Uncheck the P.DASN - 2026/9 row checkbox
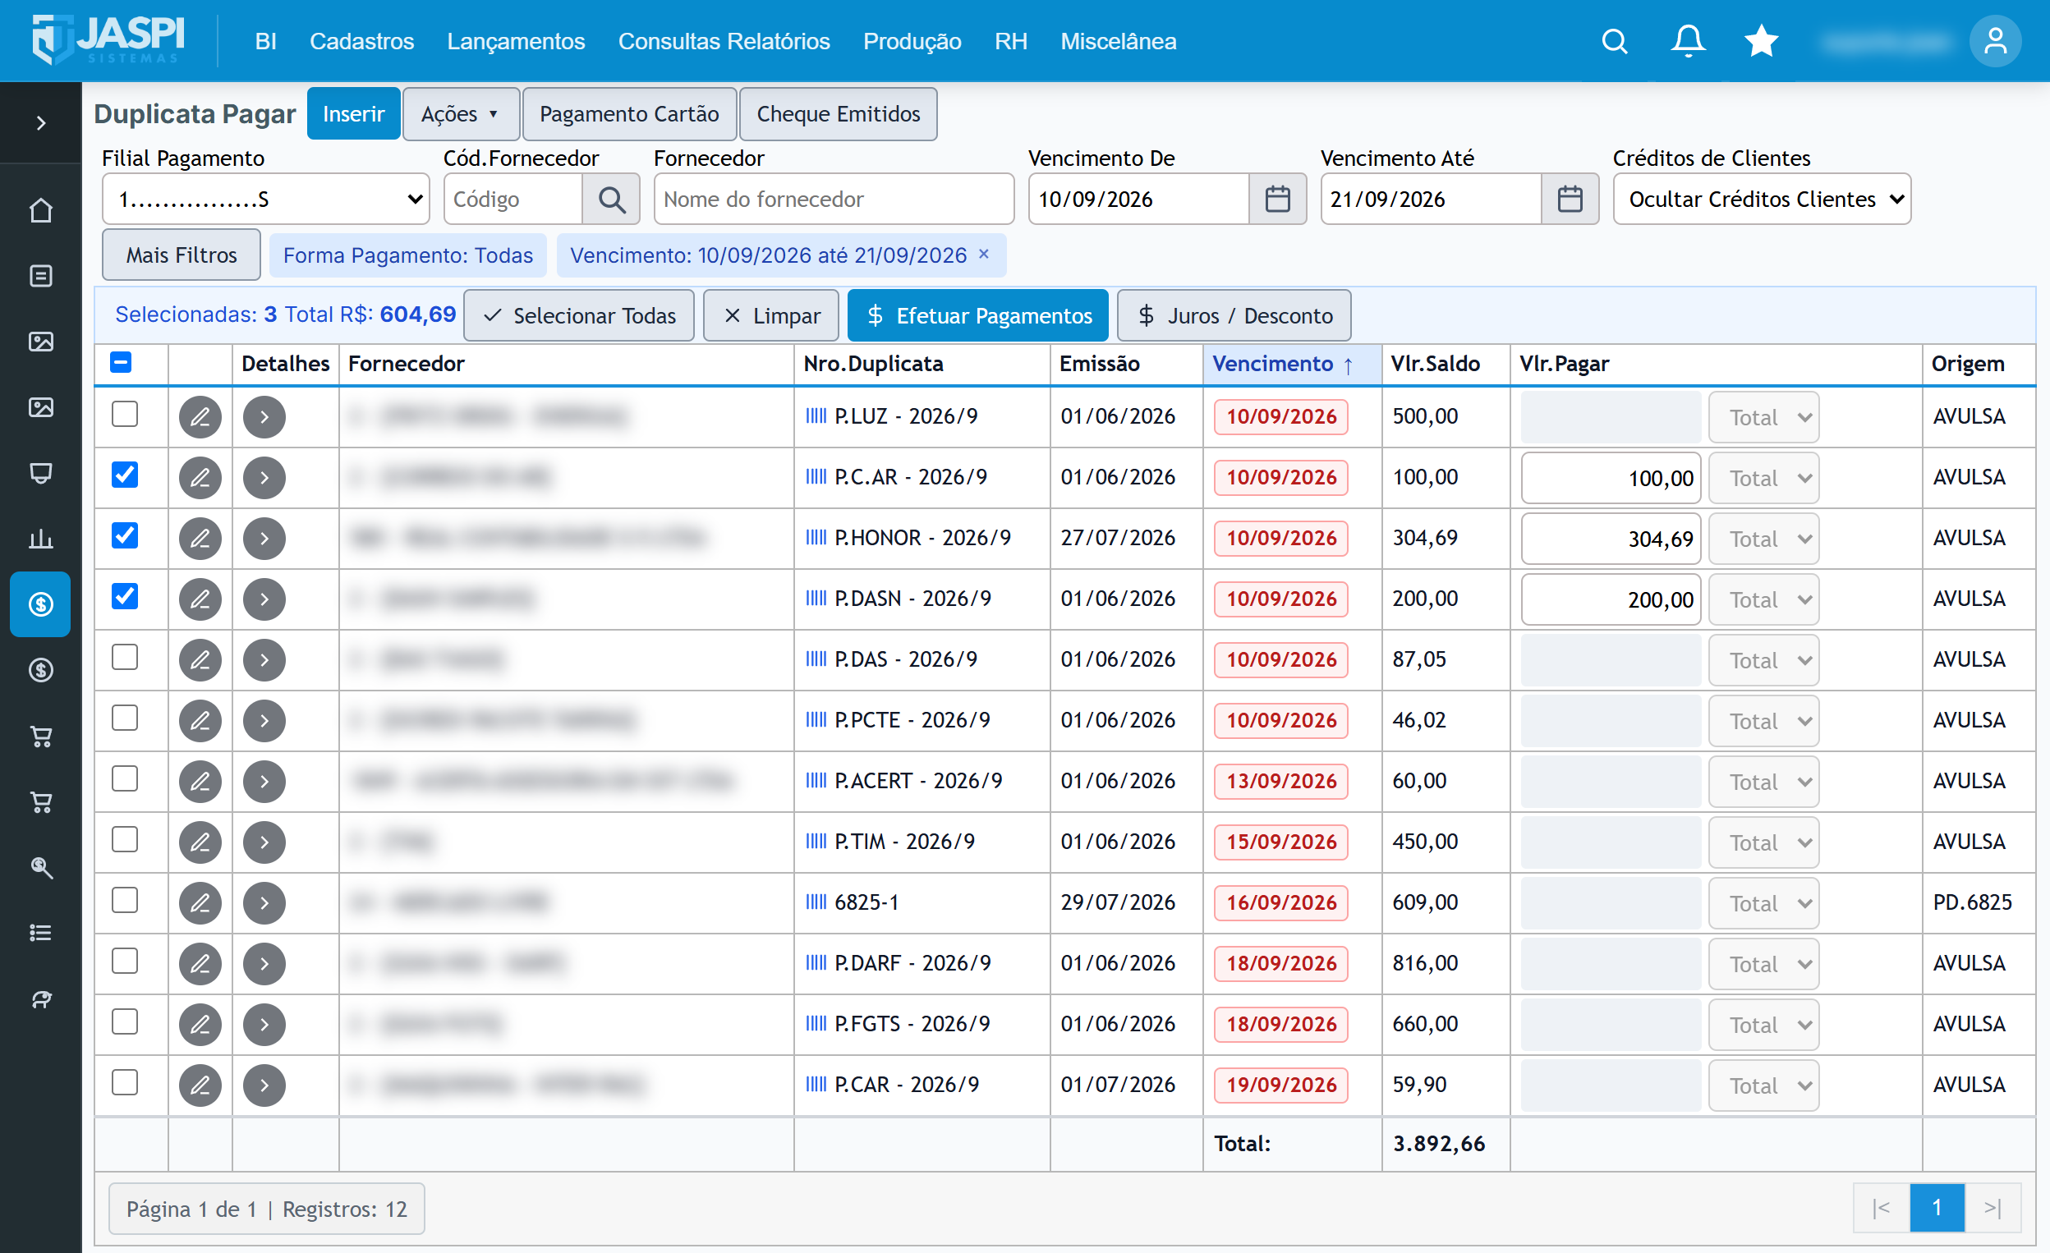Viewport: 2050px width, 1253px height. pos(125,597)
